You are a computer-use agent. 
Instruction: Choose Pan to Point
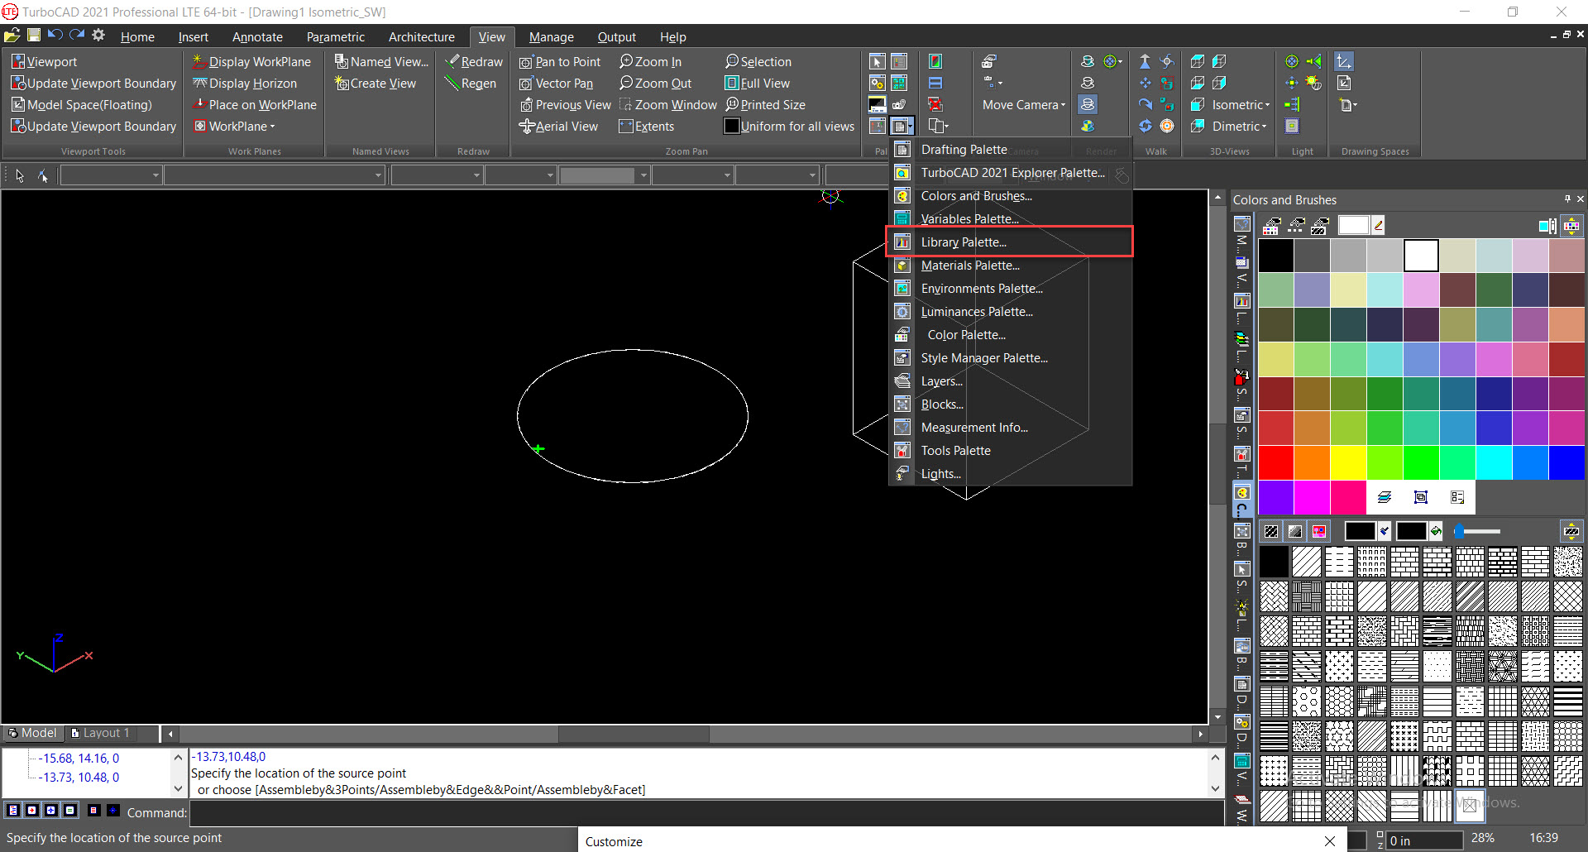tap(560, 62)
